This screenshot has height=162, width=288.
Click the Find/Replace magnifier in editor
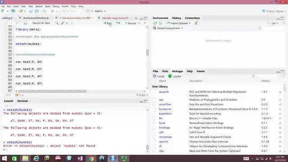click(x=57, y=23)
